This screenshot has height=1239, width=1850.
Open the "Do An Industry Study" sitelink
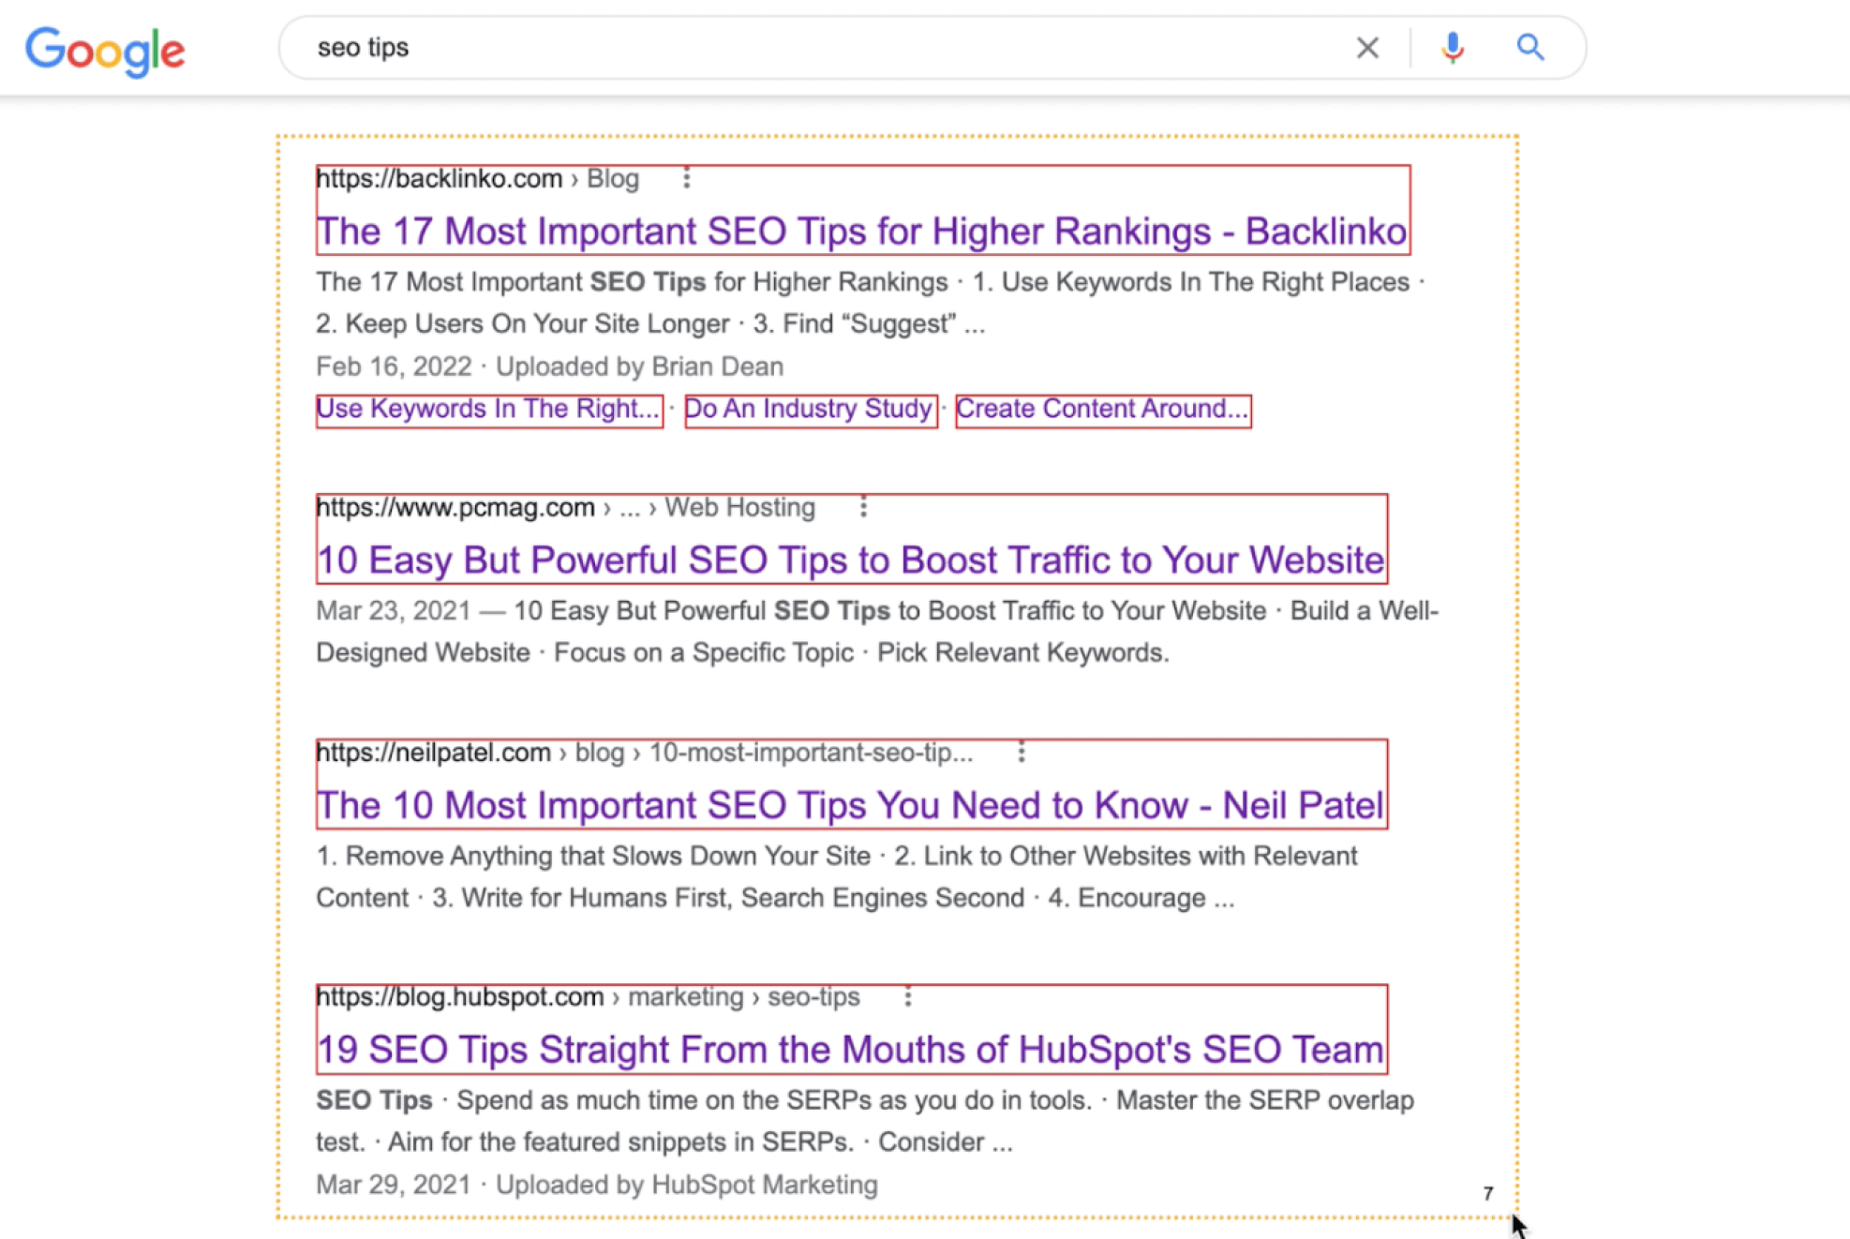809,409
